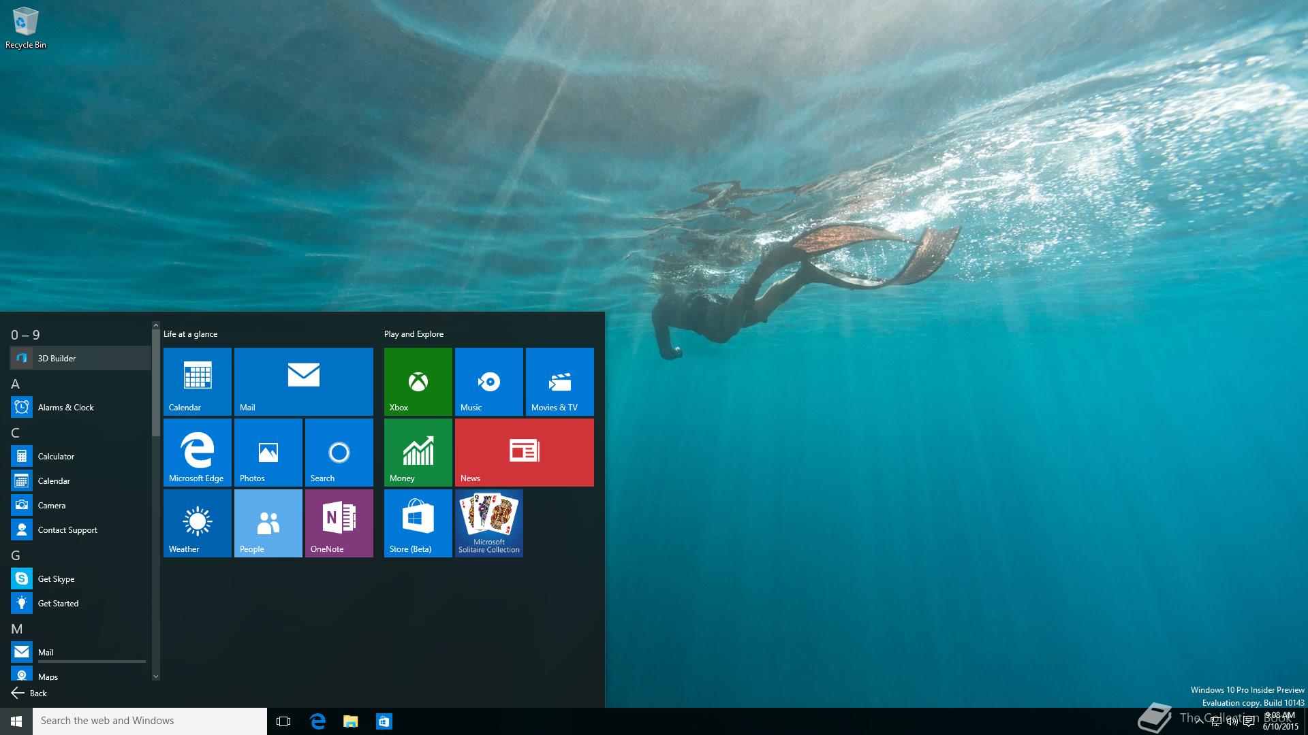1308x735 pixels.
Task: Click the Windows Start button
Action: tap(16, 721)
